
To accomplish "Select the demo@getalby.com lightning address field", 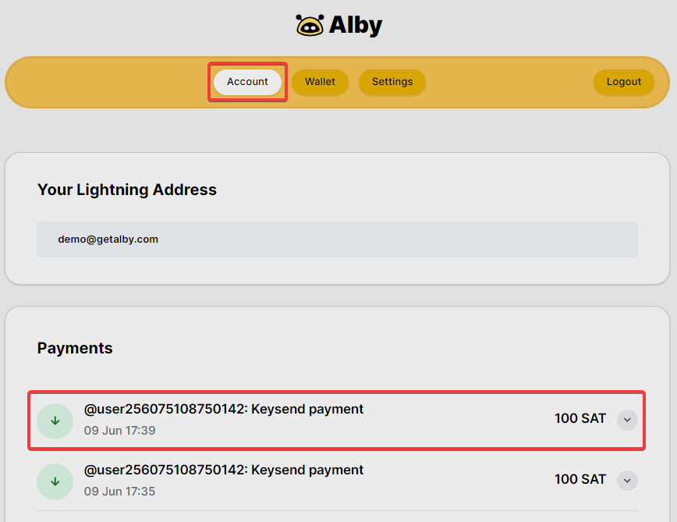I will (x=337, y=240).
